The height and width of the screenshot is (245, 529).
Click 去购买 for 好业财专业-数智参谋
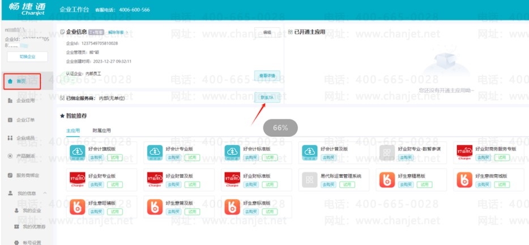point(406,157)
